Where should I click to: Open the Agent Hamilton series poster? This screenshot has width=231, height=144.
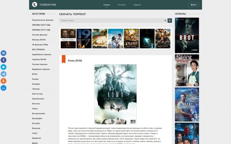tap(187, 105)
